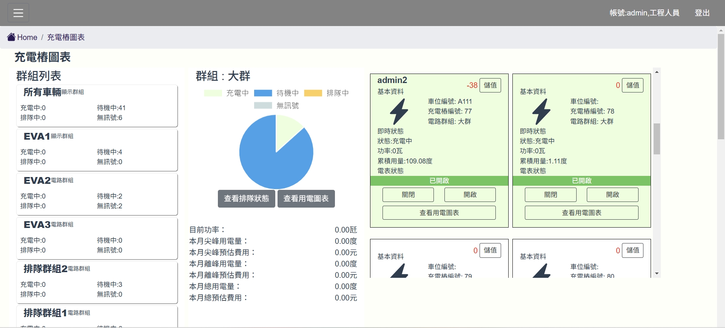Click the Home icon in breadcrumb
The height and width of the screenshot is (328, 725).
(x=11, y=37)
